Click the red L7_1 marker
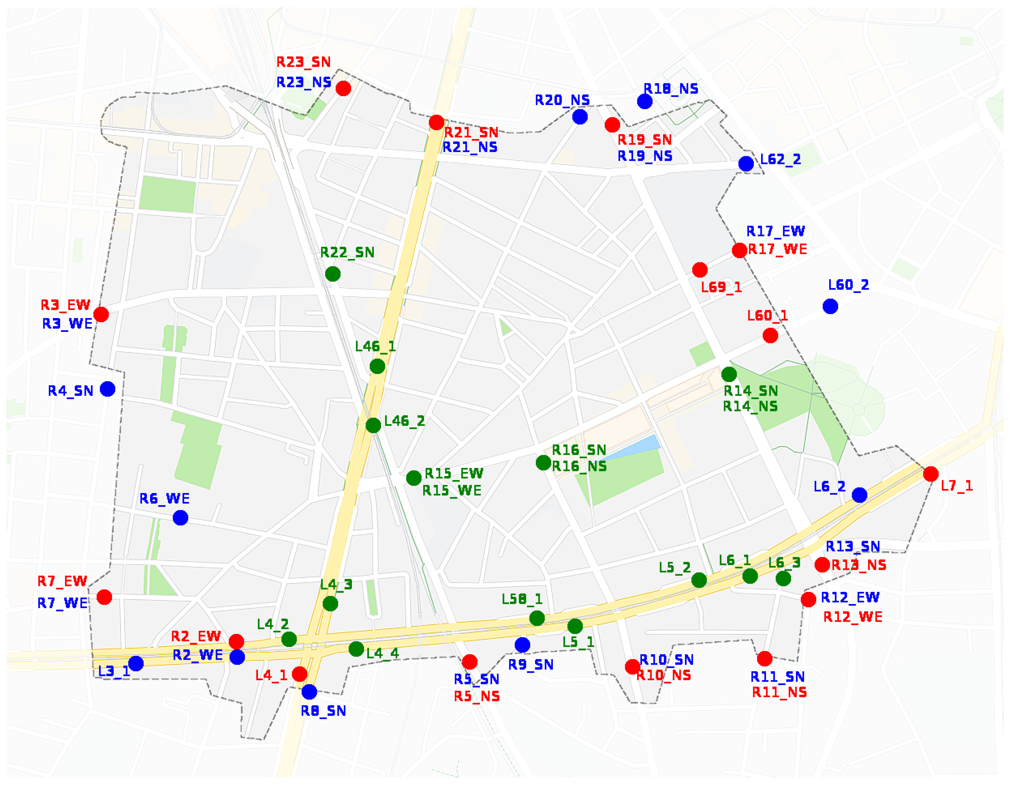Viewport: 1016px width, 788px height. 931,474
